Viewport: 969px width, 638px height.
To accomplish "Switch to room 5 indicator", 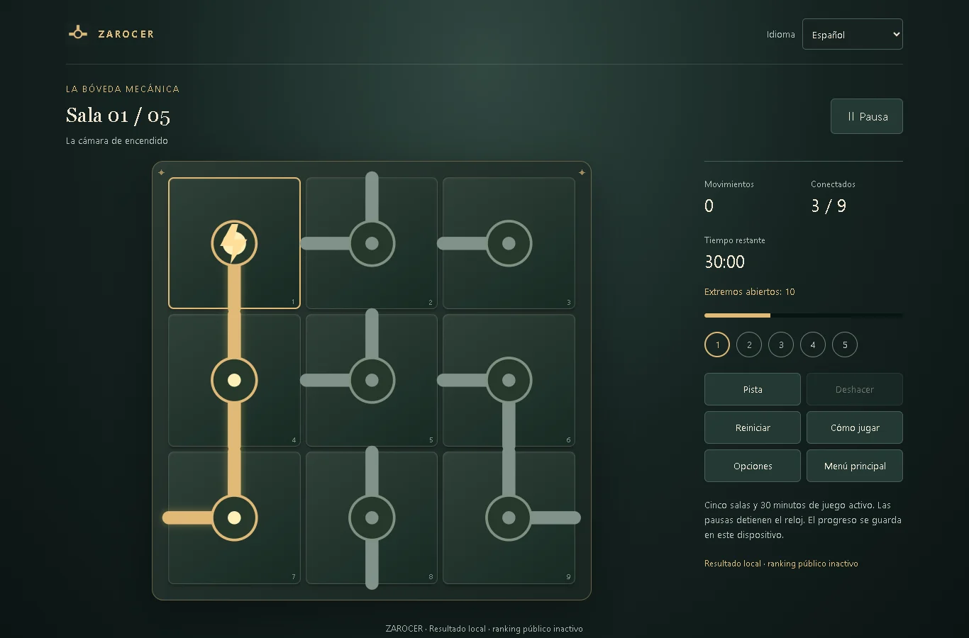I will pyautogui.click(x=845, y=345).
